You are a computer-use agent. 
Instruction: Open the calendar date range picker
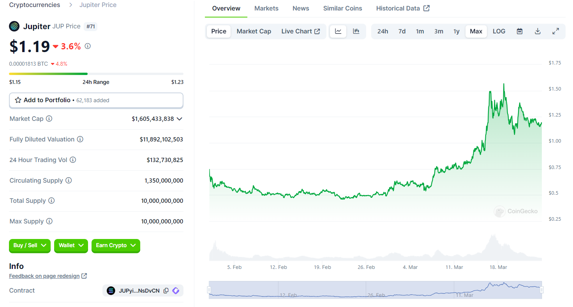[519, 31]
